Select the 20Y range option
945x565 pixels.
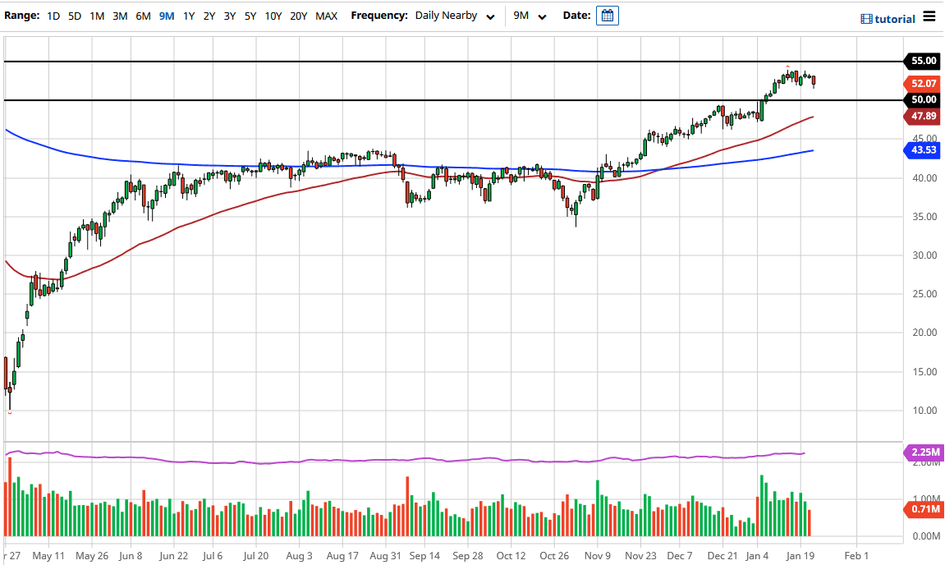coord(298,16)
